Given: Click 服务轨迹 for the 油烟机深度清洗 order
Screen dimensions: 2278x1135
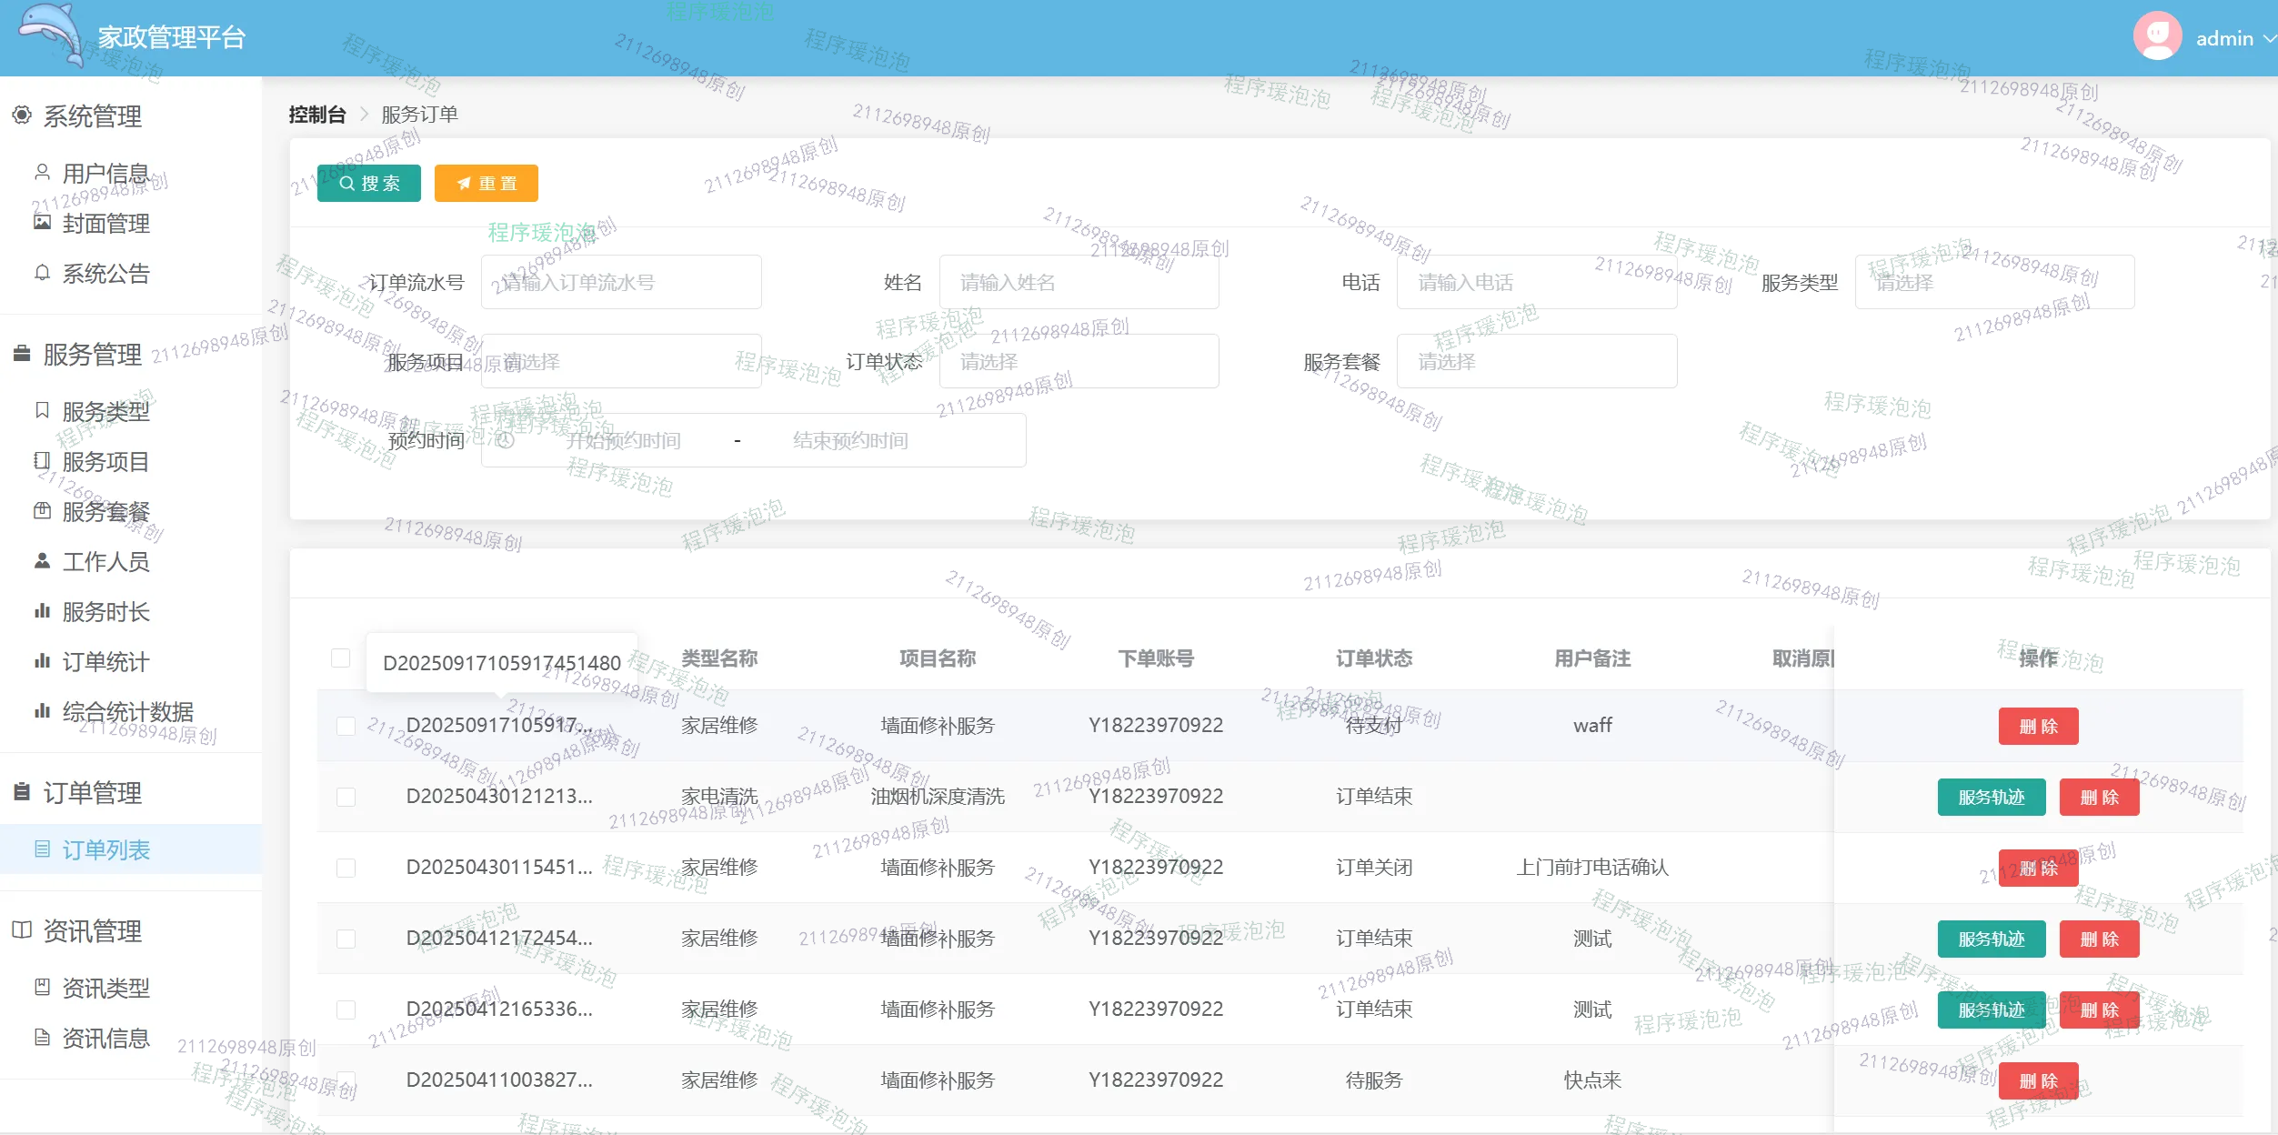Looking at the screenshot, I should tap(1991, 798).
